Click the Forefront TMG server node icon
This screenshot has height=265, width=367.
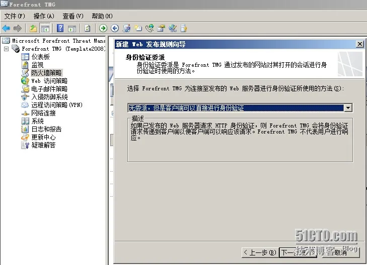click(16, 49)
